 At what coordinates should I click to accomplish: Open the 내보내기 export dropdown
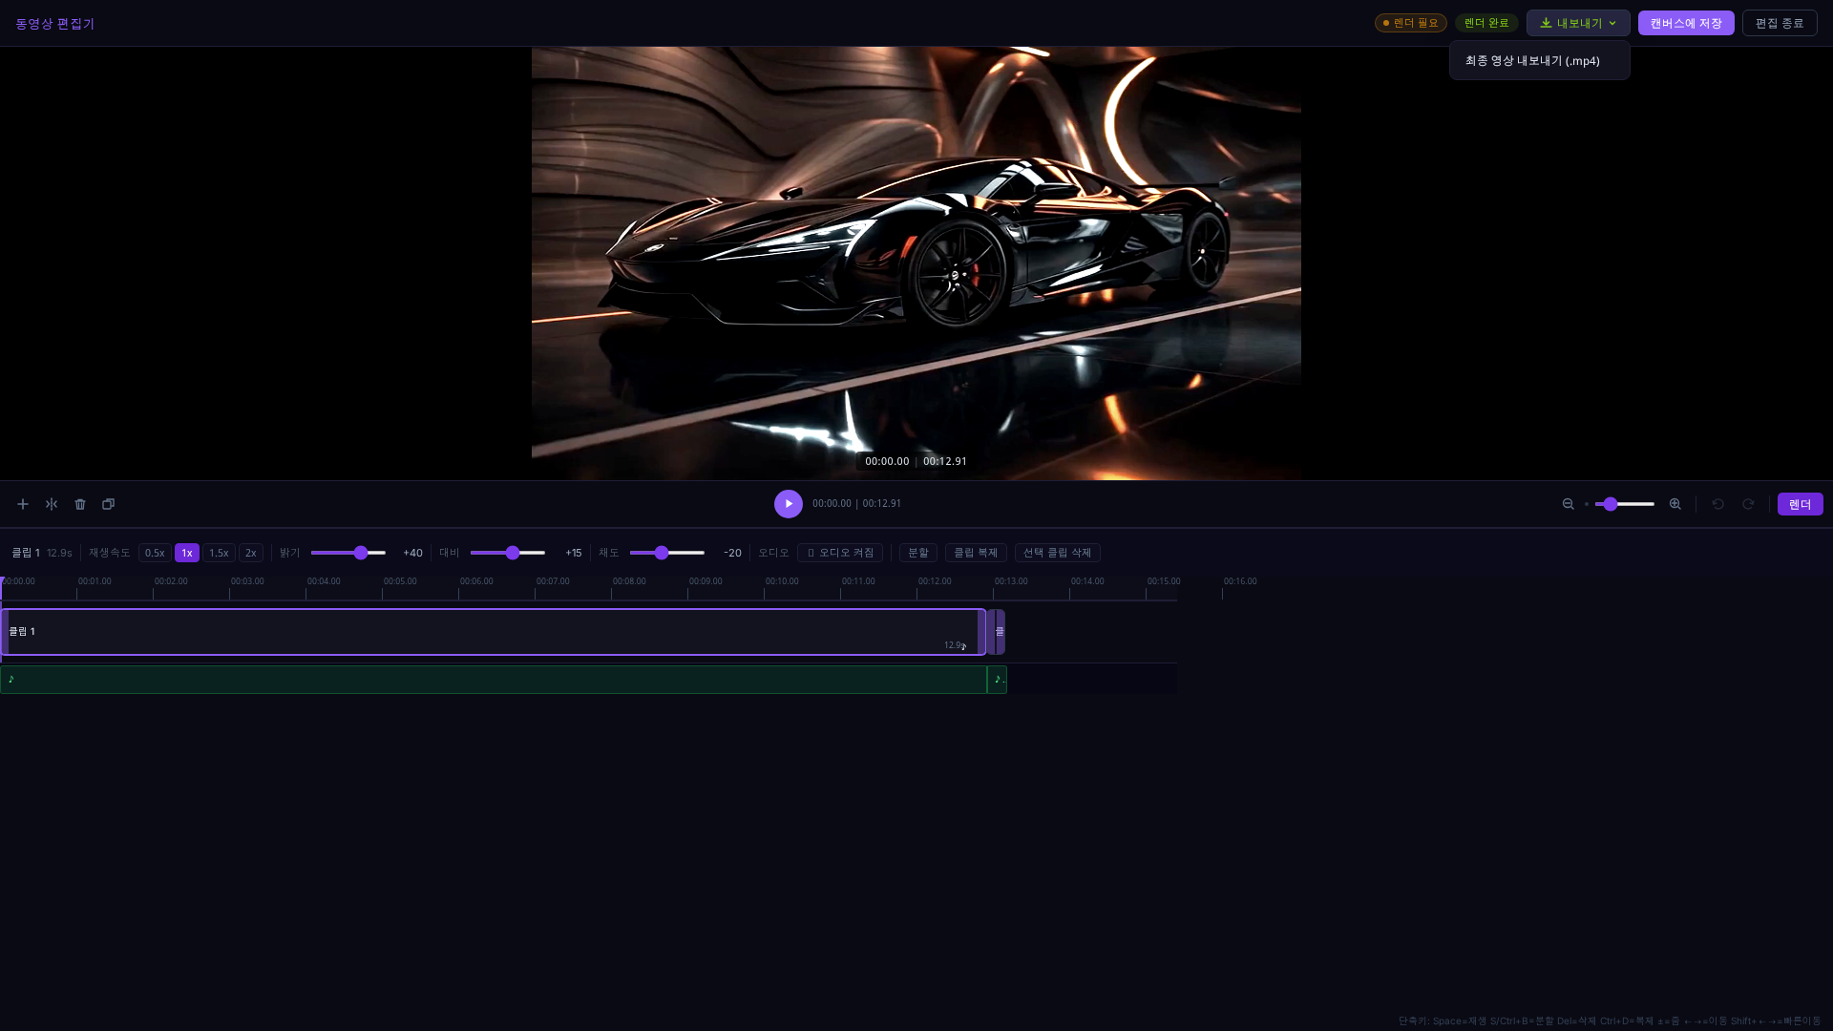[1578, 23]
